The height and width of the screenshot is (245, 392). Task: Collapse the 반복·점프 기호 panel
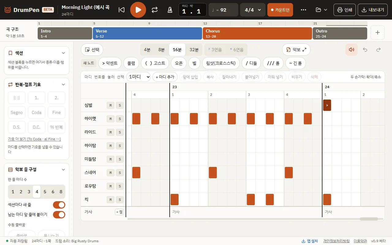(63, 85)
